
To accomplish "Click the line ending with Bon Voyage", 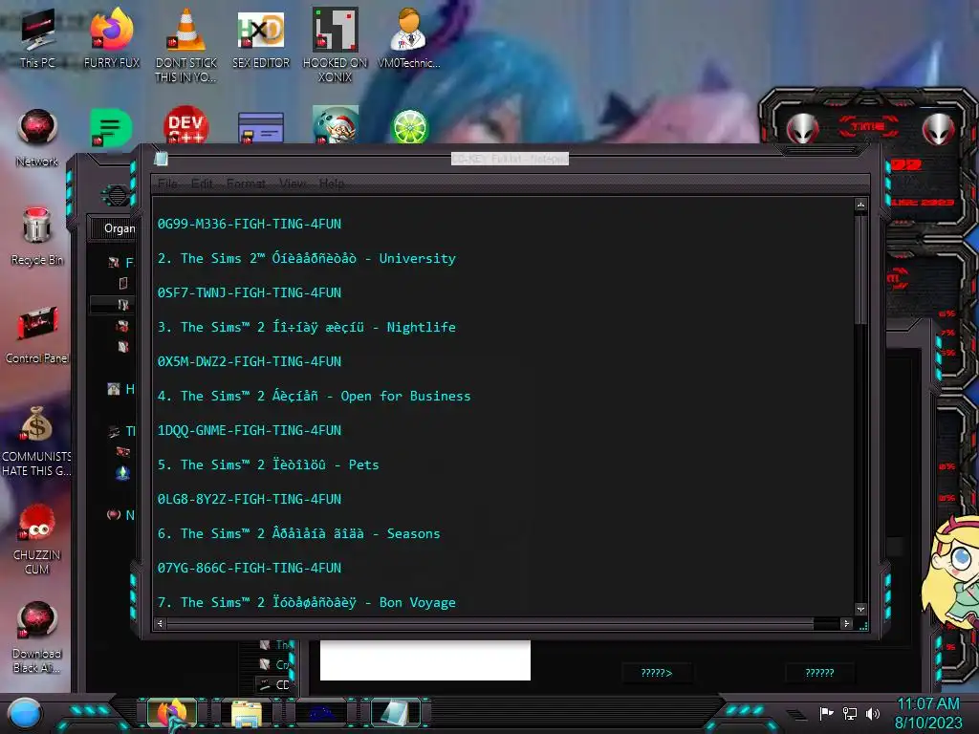I will point(307,602).
